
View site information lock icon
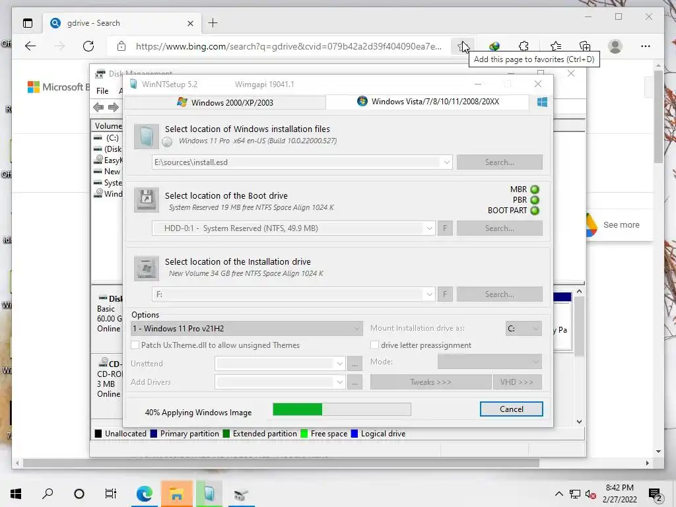tap(121, 46)
